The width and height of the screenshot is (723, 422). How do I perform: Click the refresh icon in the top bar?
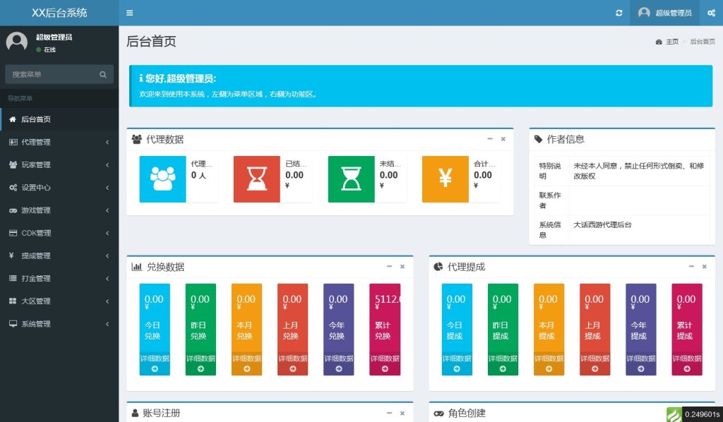click(x=619, y=13)
